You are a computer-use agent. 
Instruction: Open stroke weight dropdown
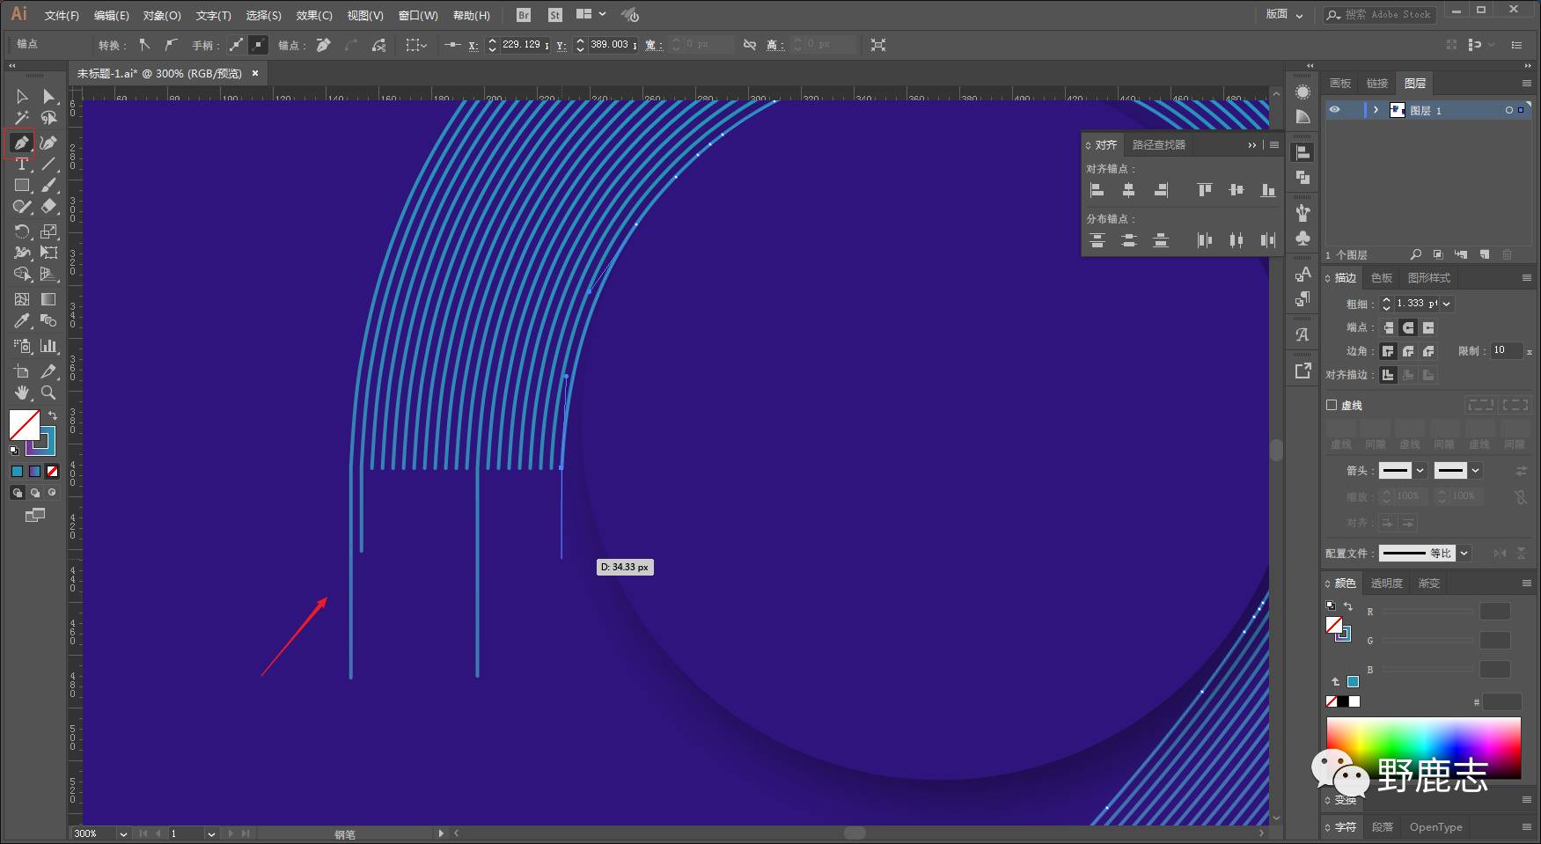point(1447,304)
